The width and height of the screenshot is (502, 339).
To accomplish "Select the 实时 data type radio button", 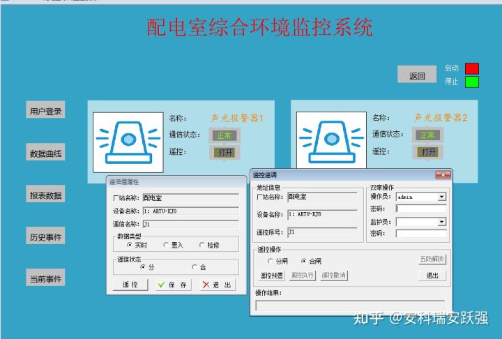I will [130, 245].
